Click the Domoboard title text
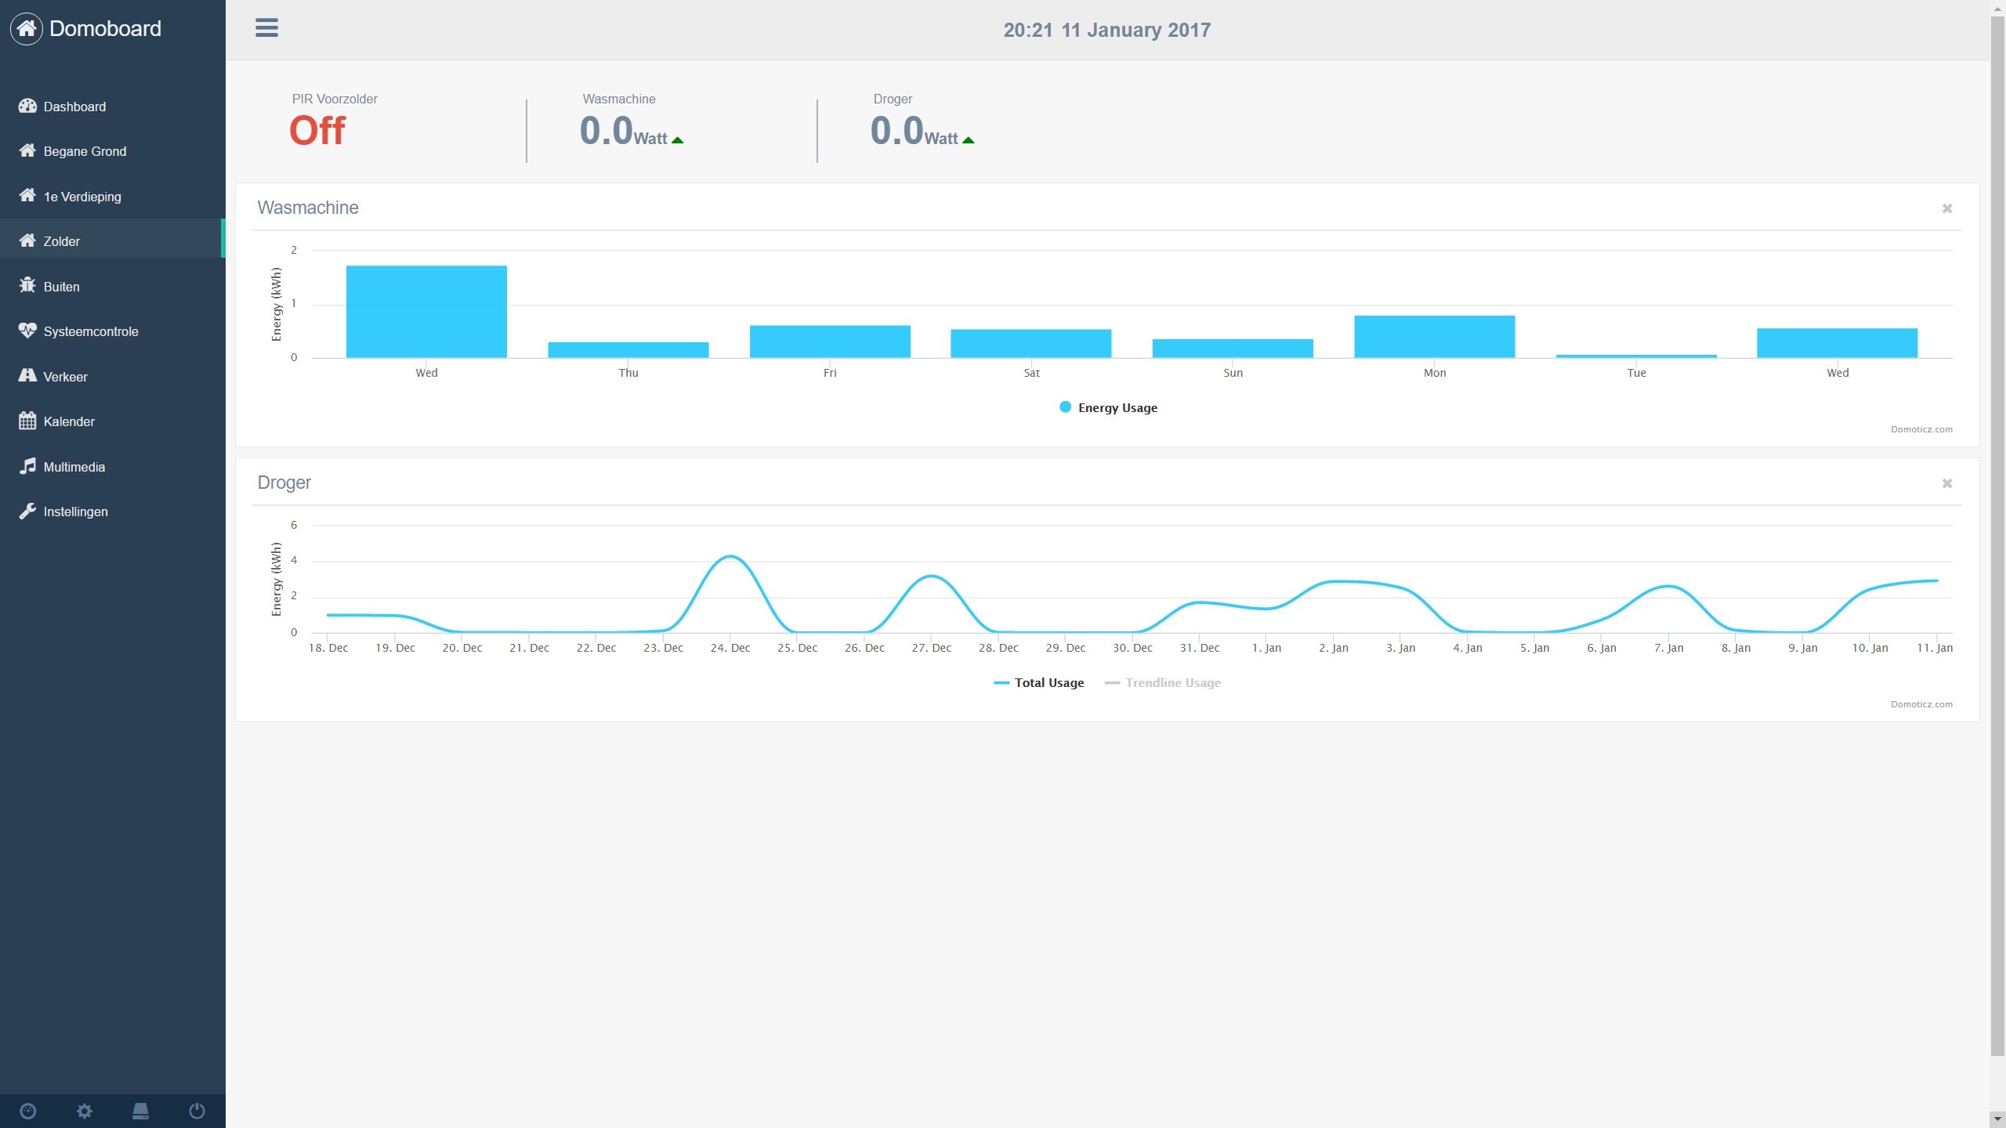 (105, 29)
